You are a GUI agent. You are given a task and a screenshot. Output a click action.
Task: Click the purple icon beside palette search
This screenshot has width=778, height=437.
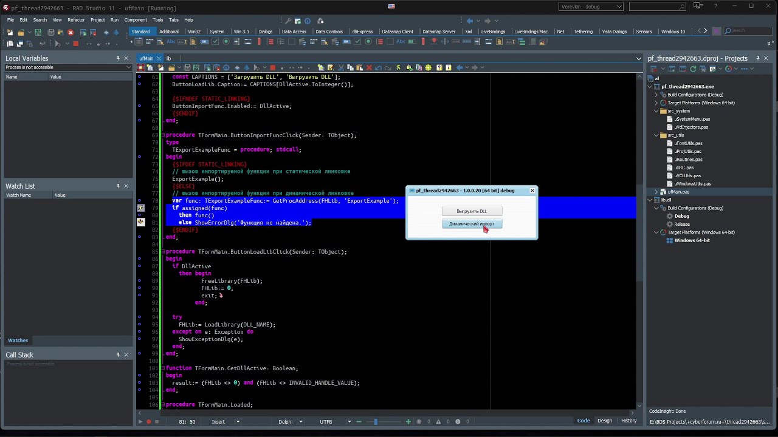pyautogui.click(x=717, y=31)
